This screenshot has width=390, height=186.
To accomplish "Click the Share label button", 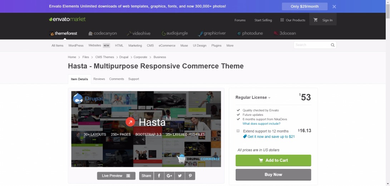I will pyautogui.click(x=146, y=176).
